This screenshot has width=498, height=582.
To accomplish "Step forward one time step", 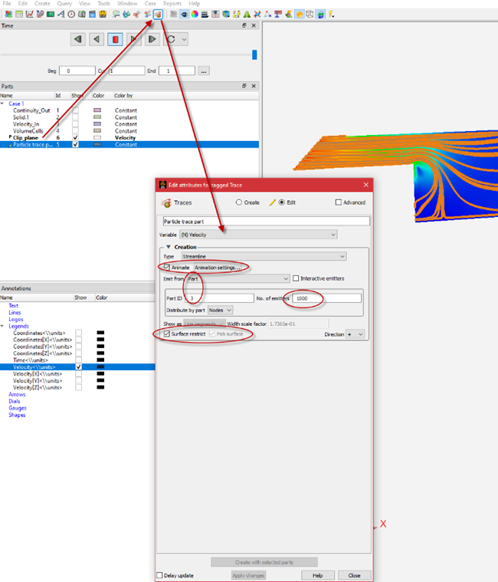I will (152, 39).
